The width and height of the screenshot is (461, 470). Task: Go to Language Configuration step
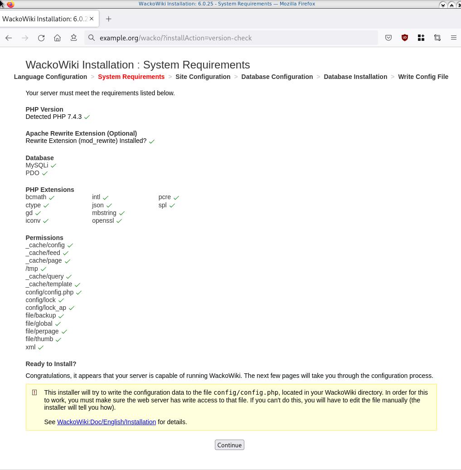point(50,77)
